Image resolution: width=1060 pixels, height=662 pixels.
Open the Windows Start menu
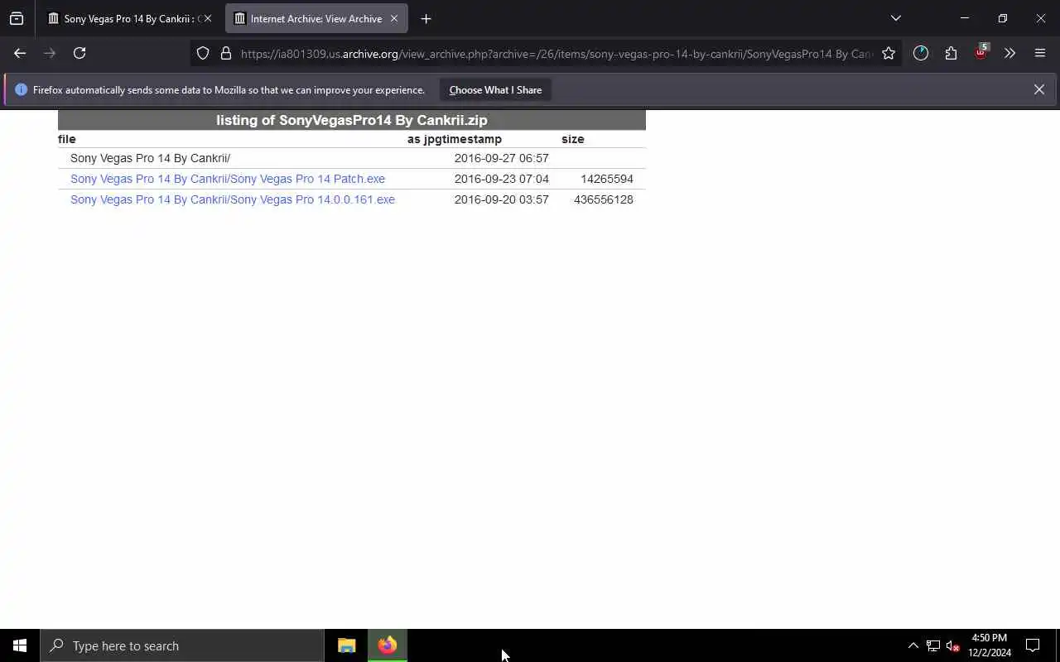pyautogui.click(x=20, y=645)
